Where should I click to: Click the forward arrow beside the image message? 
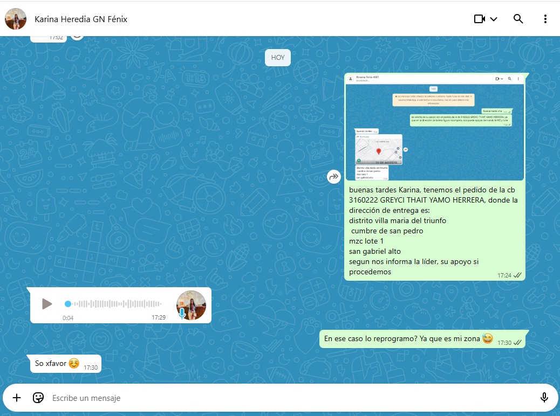[334, 176]
